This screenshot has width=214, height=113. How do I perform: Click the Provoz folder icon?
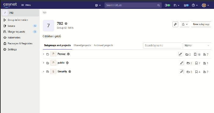(x=48, y=54)
